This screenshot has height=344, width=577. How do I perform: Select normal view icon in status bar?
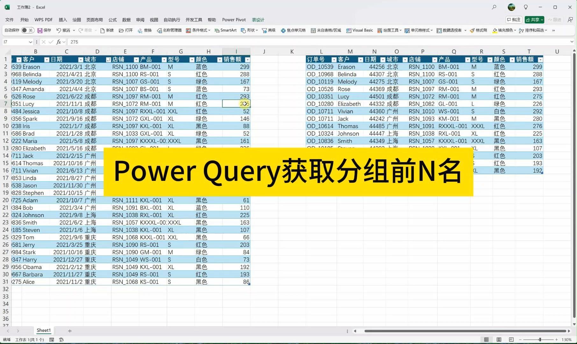486,340
